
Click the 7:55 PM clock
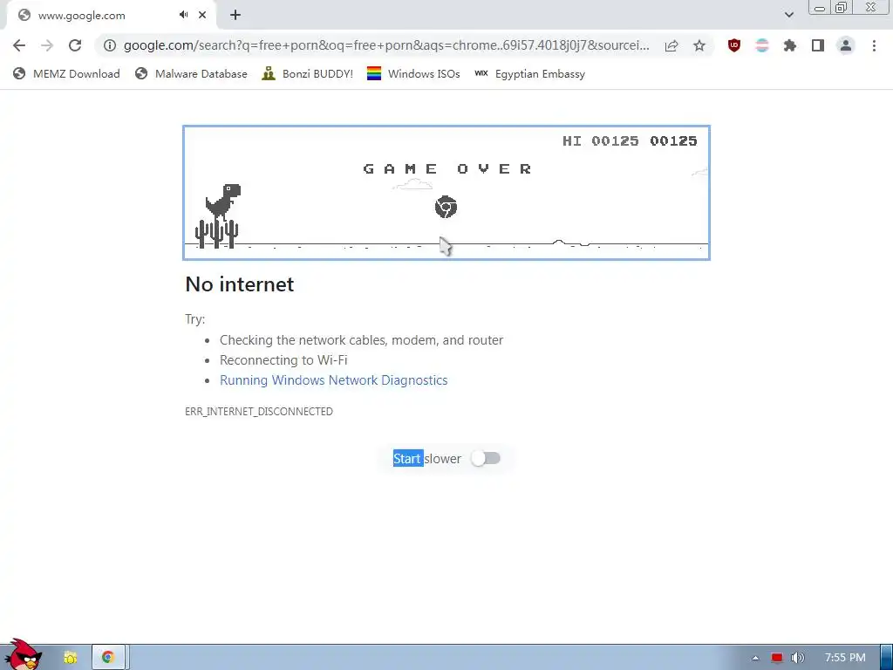pyautogui.click(x=845, y=658)
